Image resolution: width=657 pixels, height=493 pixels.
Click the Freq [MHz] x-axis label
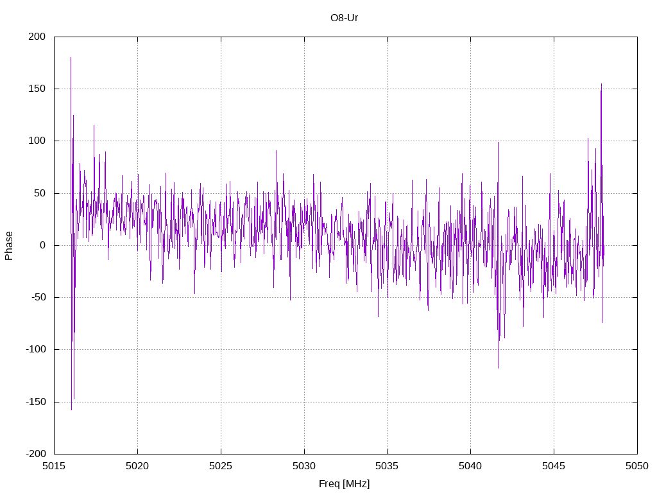coord(344,484)
